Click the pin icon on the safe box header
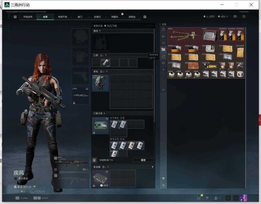 coord(153,167)
